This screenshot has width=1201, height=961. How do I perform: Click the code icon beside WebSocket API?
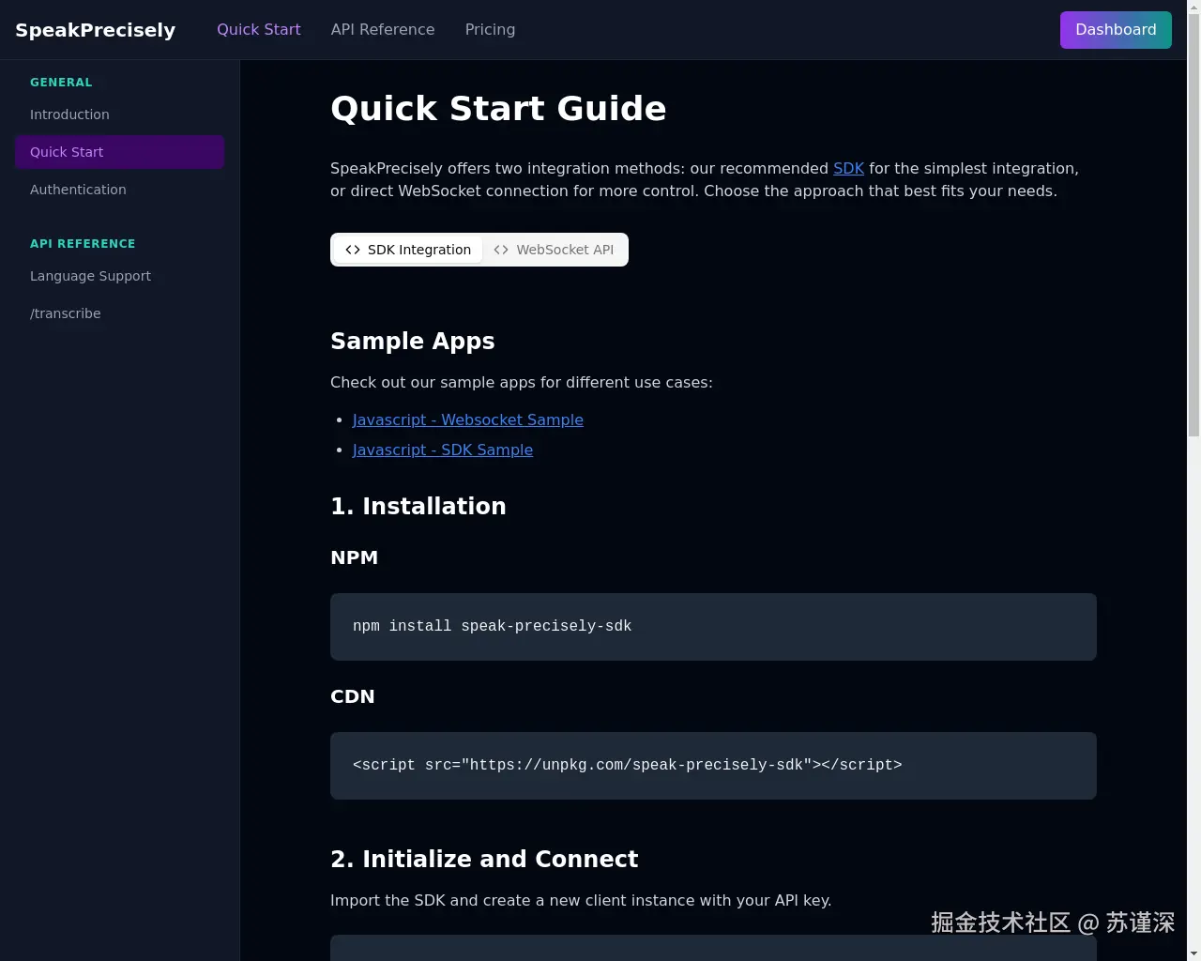(501, 250)
